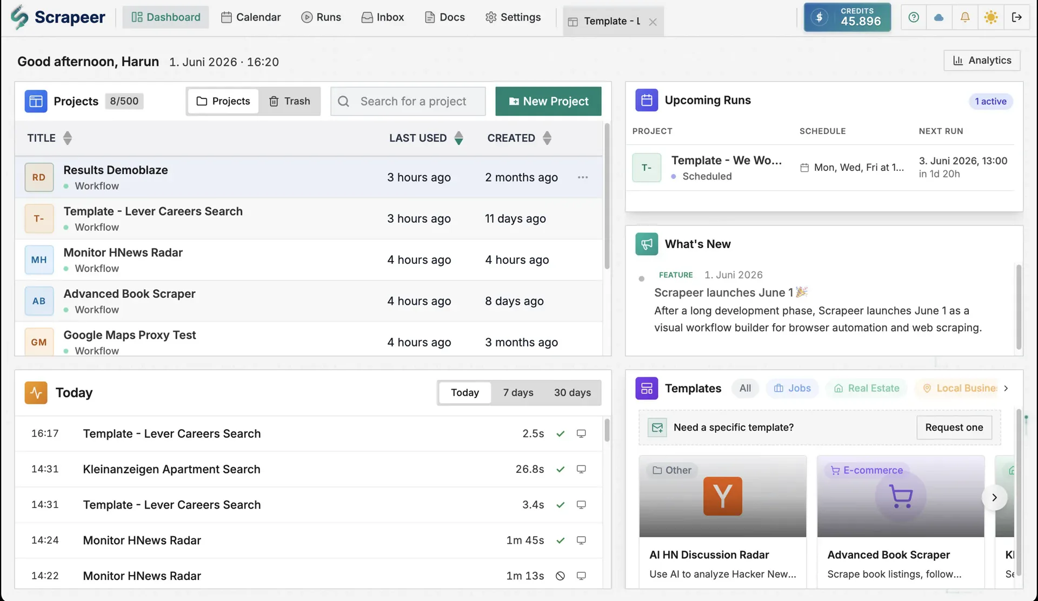Expand template categories with right chevron

(1006, 388)
